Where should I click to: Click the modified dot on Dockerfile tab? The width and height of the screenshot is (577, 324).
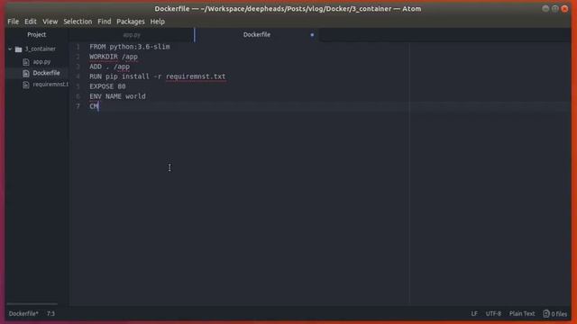[x=312, y=35]
